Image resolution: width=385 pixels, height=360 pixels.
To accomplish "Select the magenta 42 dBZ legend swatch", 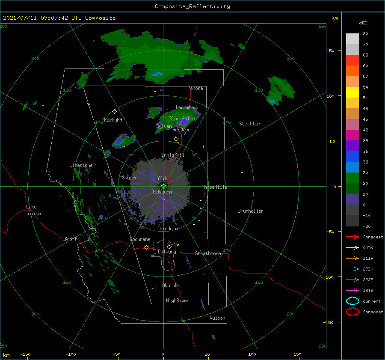I will 352,135.
